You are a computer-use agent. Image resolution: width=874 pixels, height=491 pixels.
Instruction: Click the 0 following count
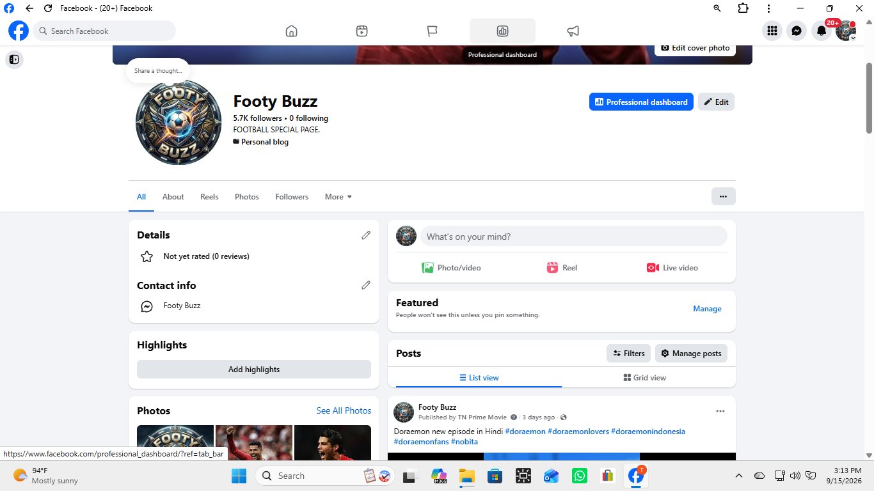tap(308, 118)
